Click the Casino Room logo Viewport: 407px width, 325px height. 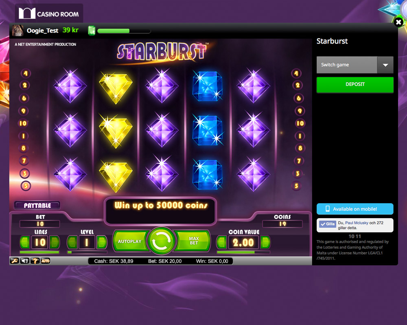coord(49,13)
